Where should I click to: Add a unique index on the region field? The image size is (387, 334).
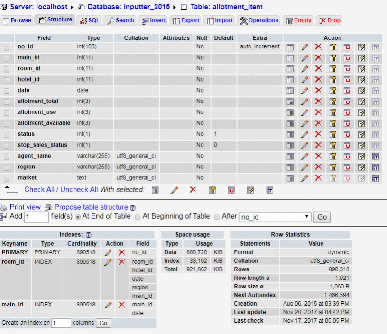pyautogui.click(x=347, y=167)
